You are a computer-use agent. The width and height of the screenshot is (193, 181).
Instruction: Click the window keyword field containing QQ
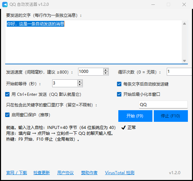point(163,105)
